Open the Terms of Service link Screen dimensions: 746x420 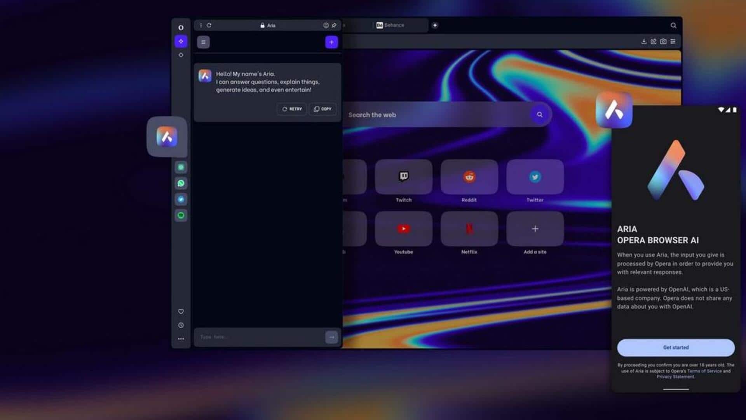[x=704, y=371]
